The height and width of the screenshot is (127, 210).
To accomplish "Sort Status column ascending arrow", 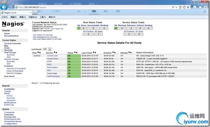I will tap(75, 52).
